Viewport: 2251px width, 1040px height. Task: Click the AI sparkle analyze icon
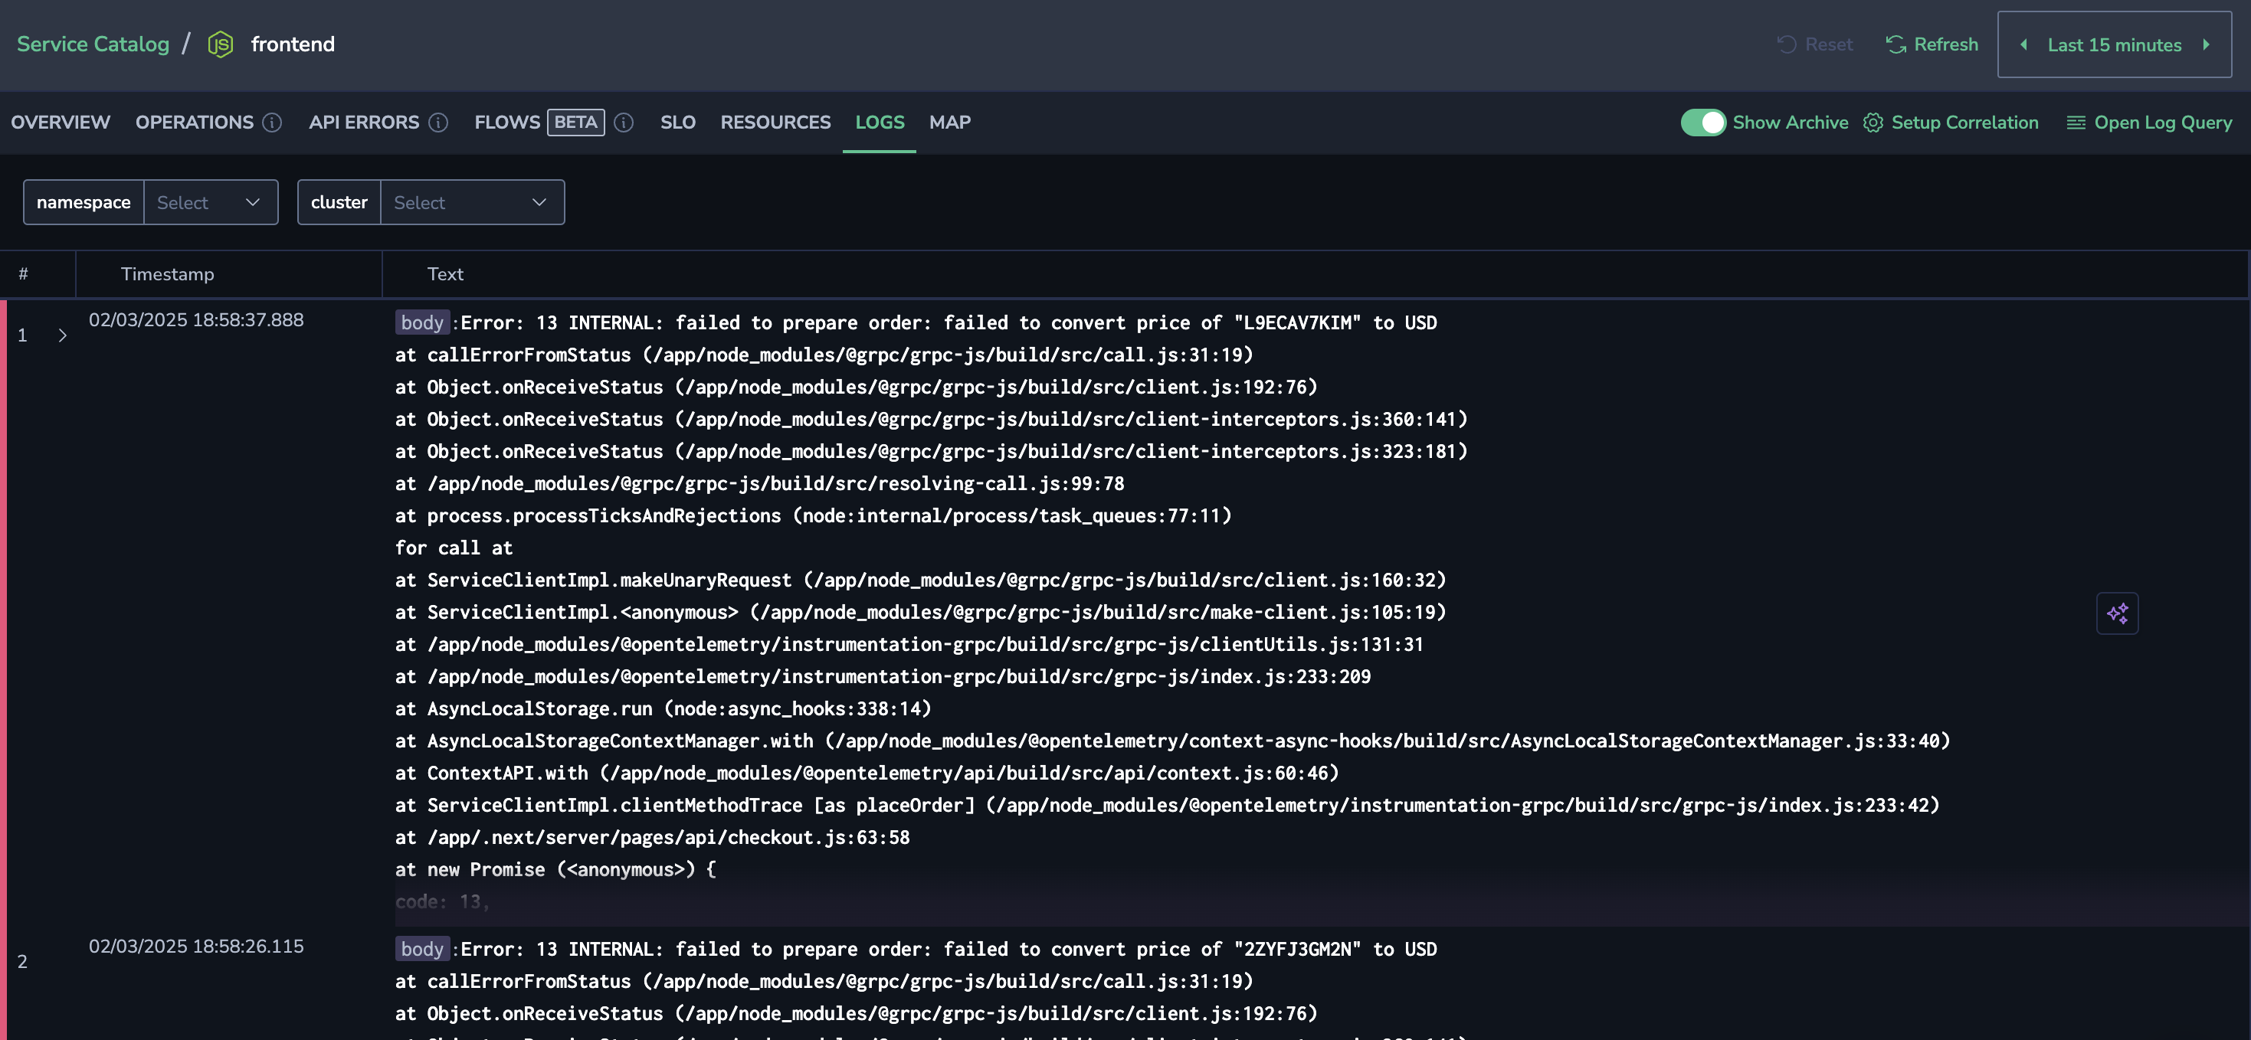coord(2117,613)
